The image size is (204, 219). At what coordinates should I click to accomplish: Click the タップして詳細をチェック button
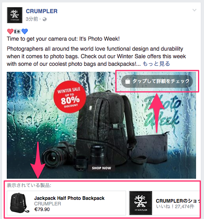coord(157,81)
